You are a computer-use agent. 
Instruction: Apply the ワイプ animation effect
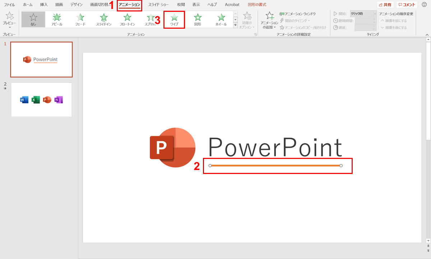click(x=174, y=19)
